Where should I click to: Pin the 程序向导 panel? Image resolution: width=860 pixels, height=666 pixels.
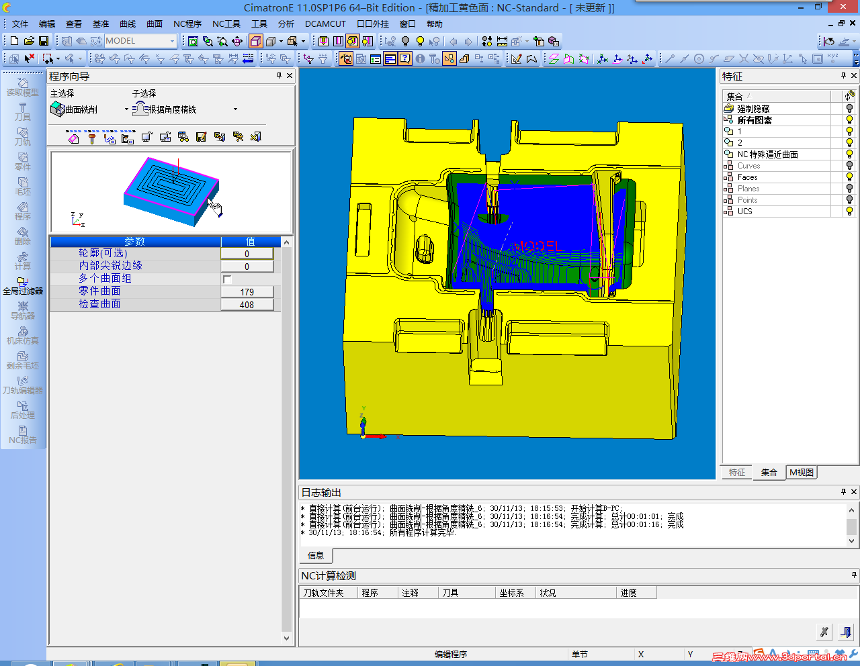pos(279,76)
